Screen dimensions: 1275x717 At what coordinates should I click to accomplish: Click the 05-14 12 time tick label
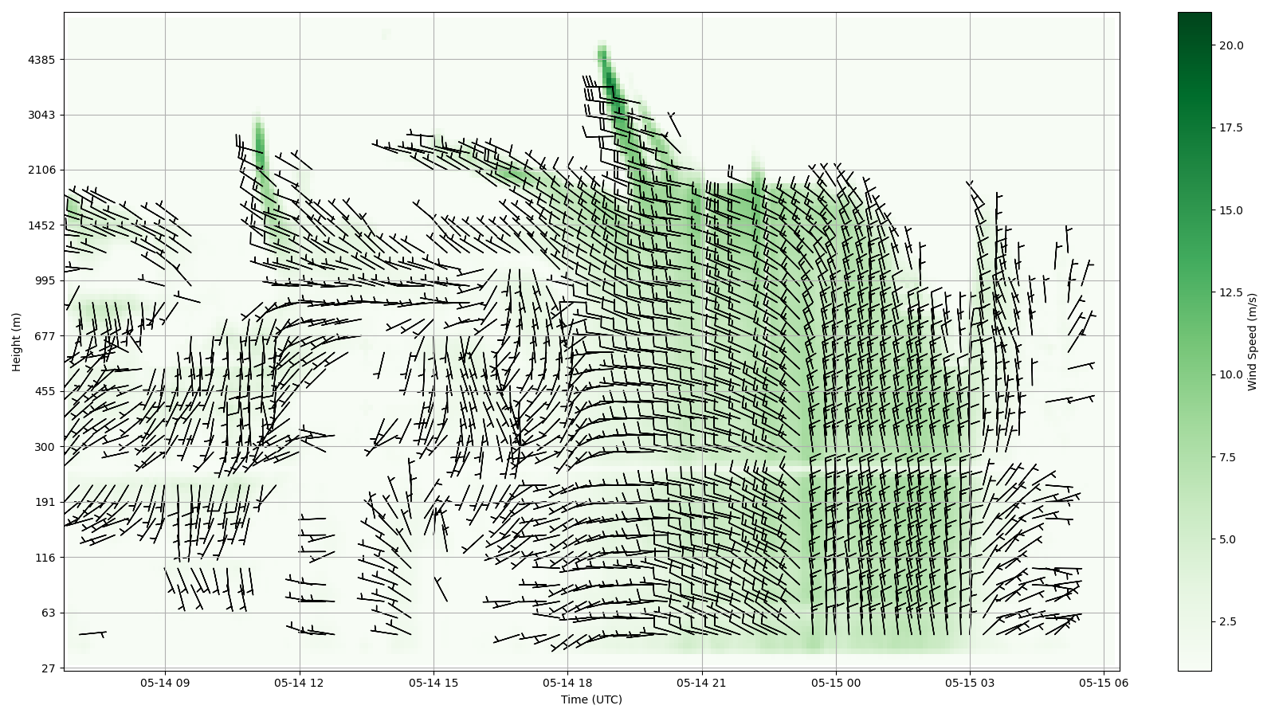[300, 683]
